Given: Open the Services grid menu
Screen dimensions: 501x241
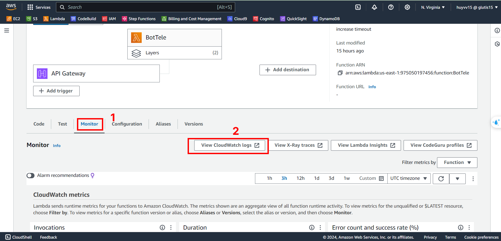Looking at the screenshot, I should coord(39,7).
